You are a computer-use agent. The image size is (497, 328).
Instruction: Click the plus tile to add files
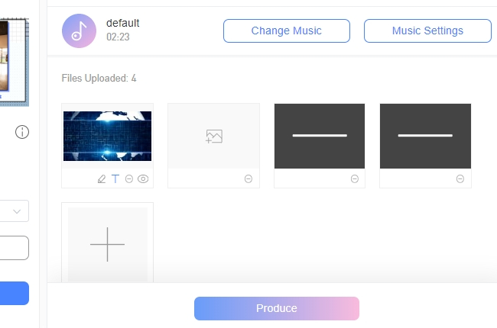pos(107,244)
